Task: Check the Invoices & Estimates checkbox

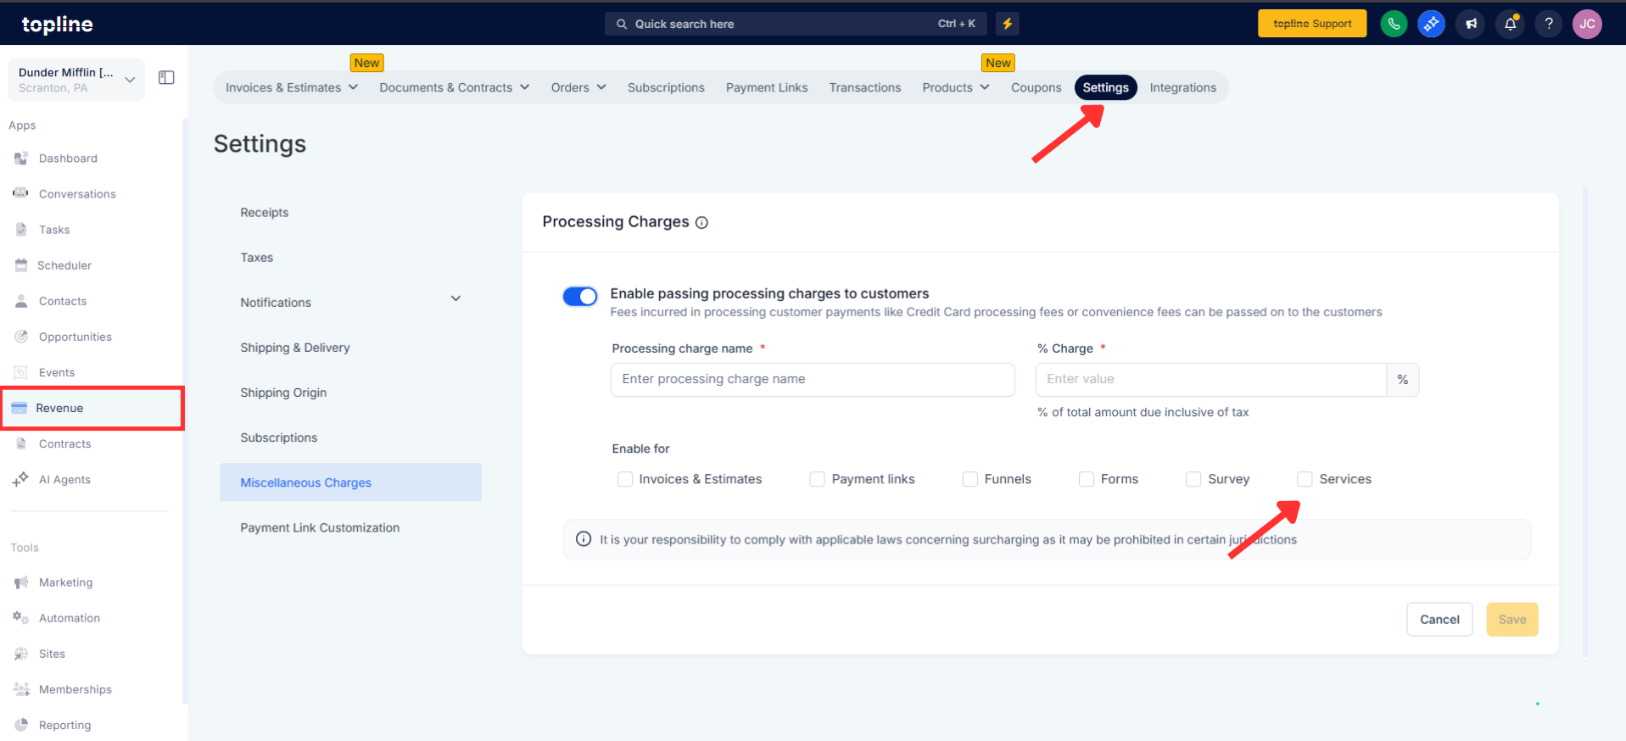Action: (625, 479)
